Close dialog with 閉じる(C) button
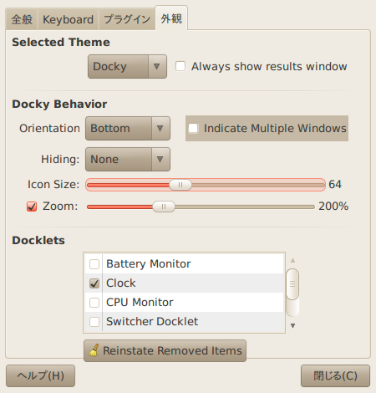This screenshot has height=393, width=376. click(335, 375)
